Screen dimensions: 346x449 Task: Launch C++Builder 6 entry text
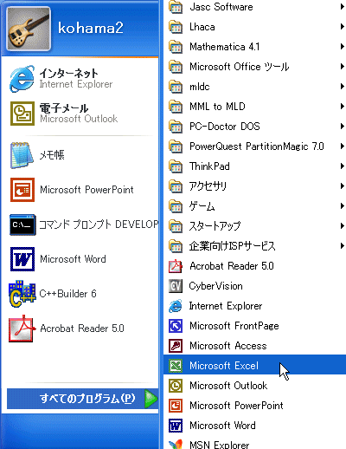pos(67,294)
